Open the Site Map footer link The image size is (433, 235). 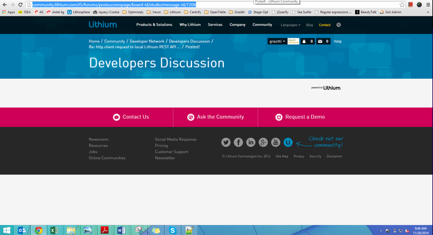282,156
